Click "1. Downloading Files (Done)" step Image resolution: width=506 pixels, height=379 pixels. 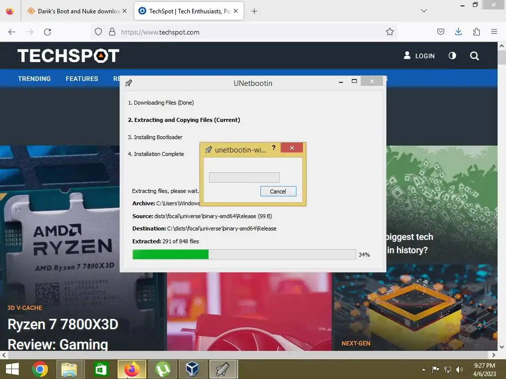(x=161, y=103)
